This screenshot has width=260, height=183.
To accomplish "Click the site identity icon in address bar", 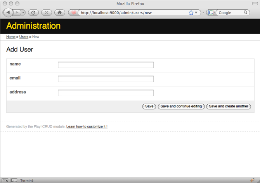I will tap(74, 13).
